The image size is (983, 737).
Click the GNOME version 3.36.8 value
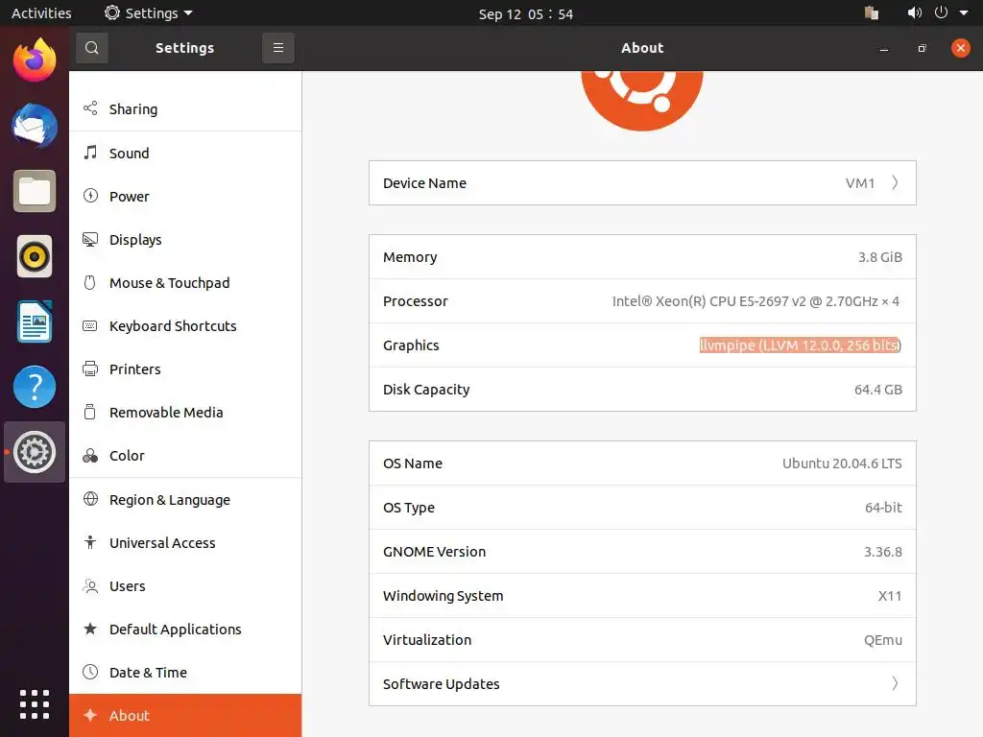click(883, 552)
